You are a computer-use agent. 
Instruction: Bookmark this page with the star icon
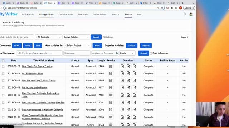(x=162, y=8)
